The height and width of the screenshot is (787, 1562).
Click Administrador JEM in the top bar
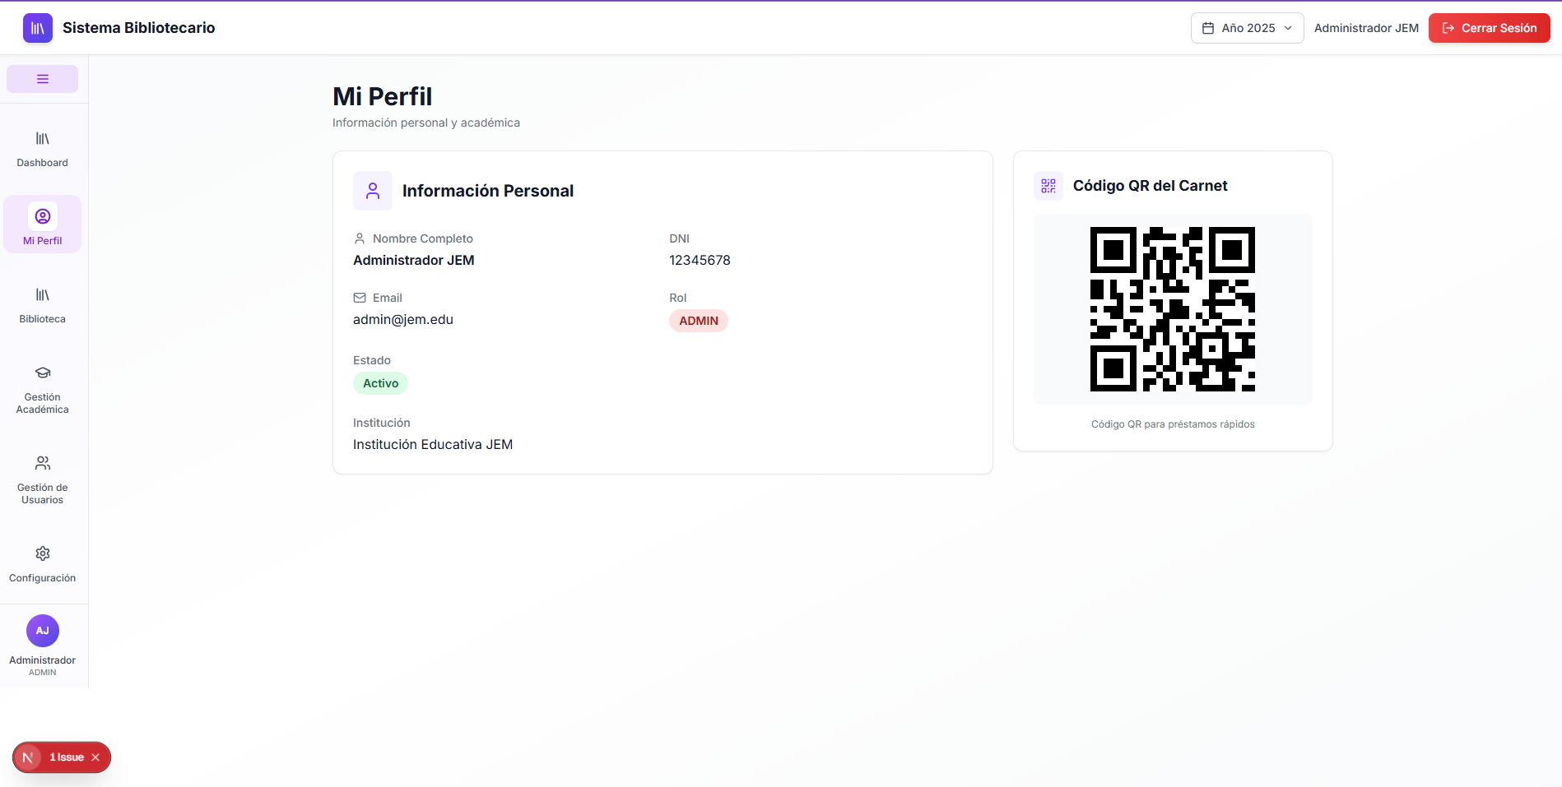point(1366,28)
